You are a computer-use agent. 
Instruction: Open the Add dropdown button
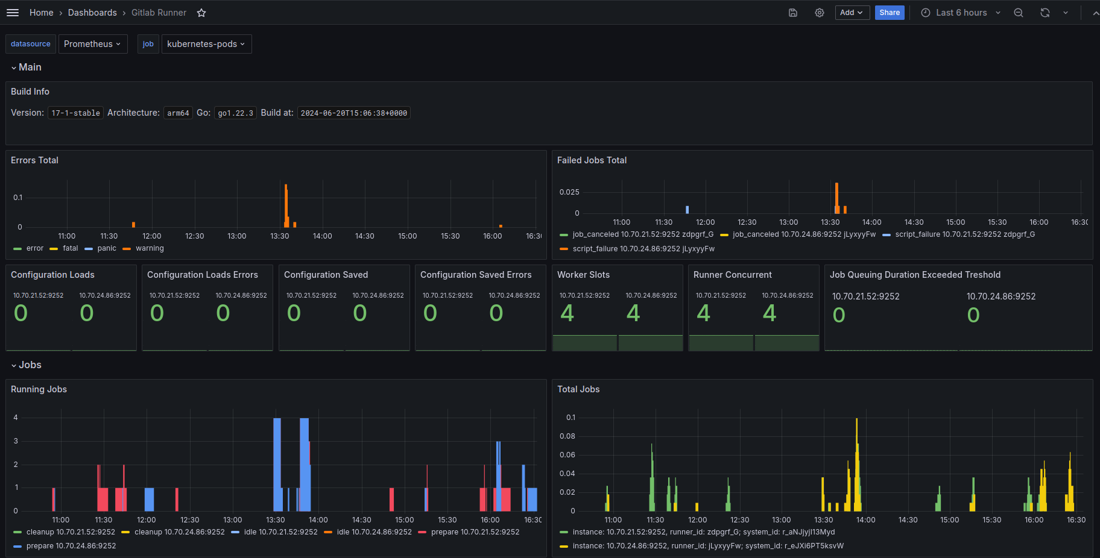click(852, 13)
